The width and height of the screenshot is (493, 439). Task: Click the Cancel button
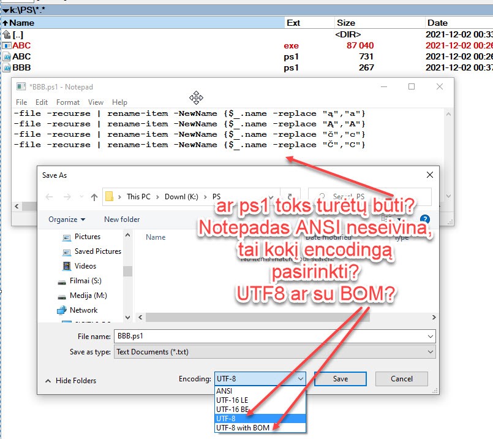[x=401, y=379]
